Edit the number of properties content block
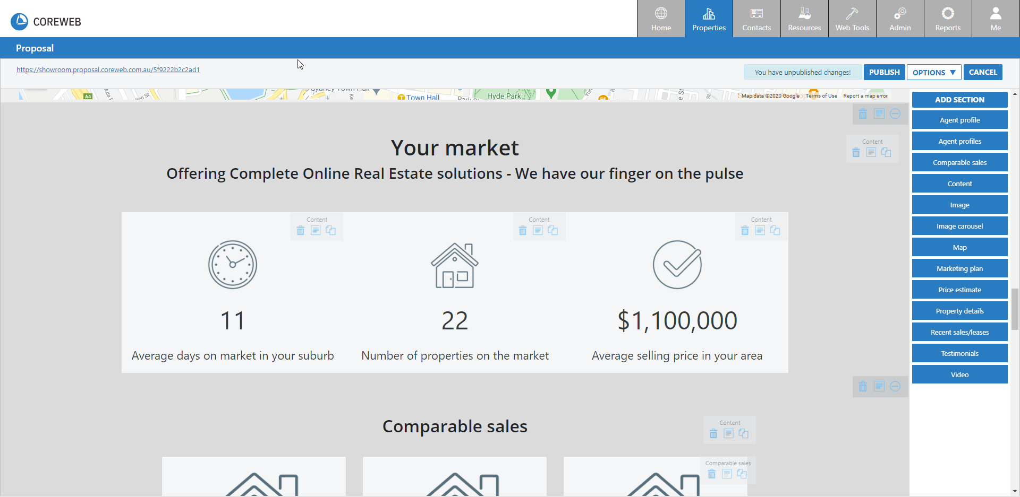Screen dimensions: 1020x497 pos(538,231)
